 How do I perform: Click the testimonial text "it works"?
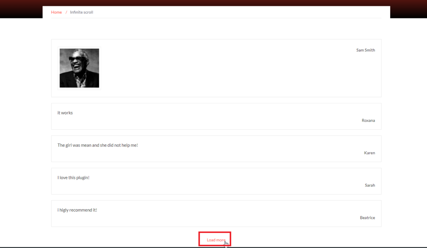(x=65, y=113)
